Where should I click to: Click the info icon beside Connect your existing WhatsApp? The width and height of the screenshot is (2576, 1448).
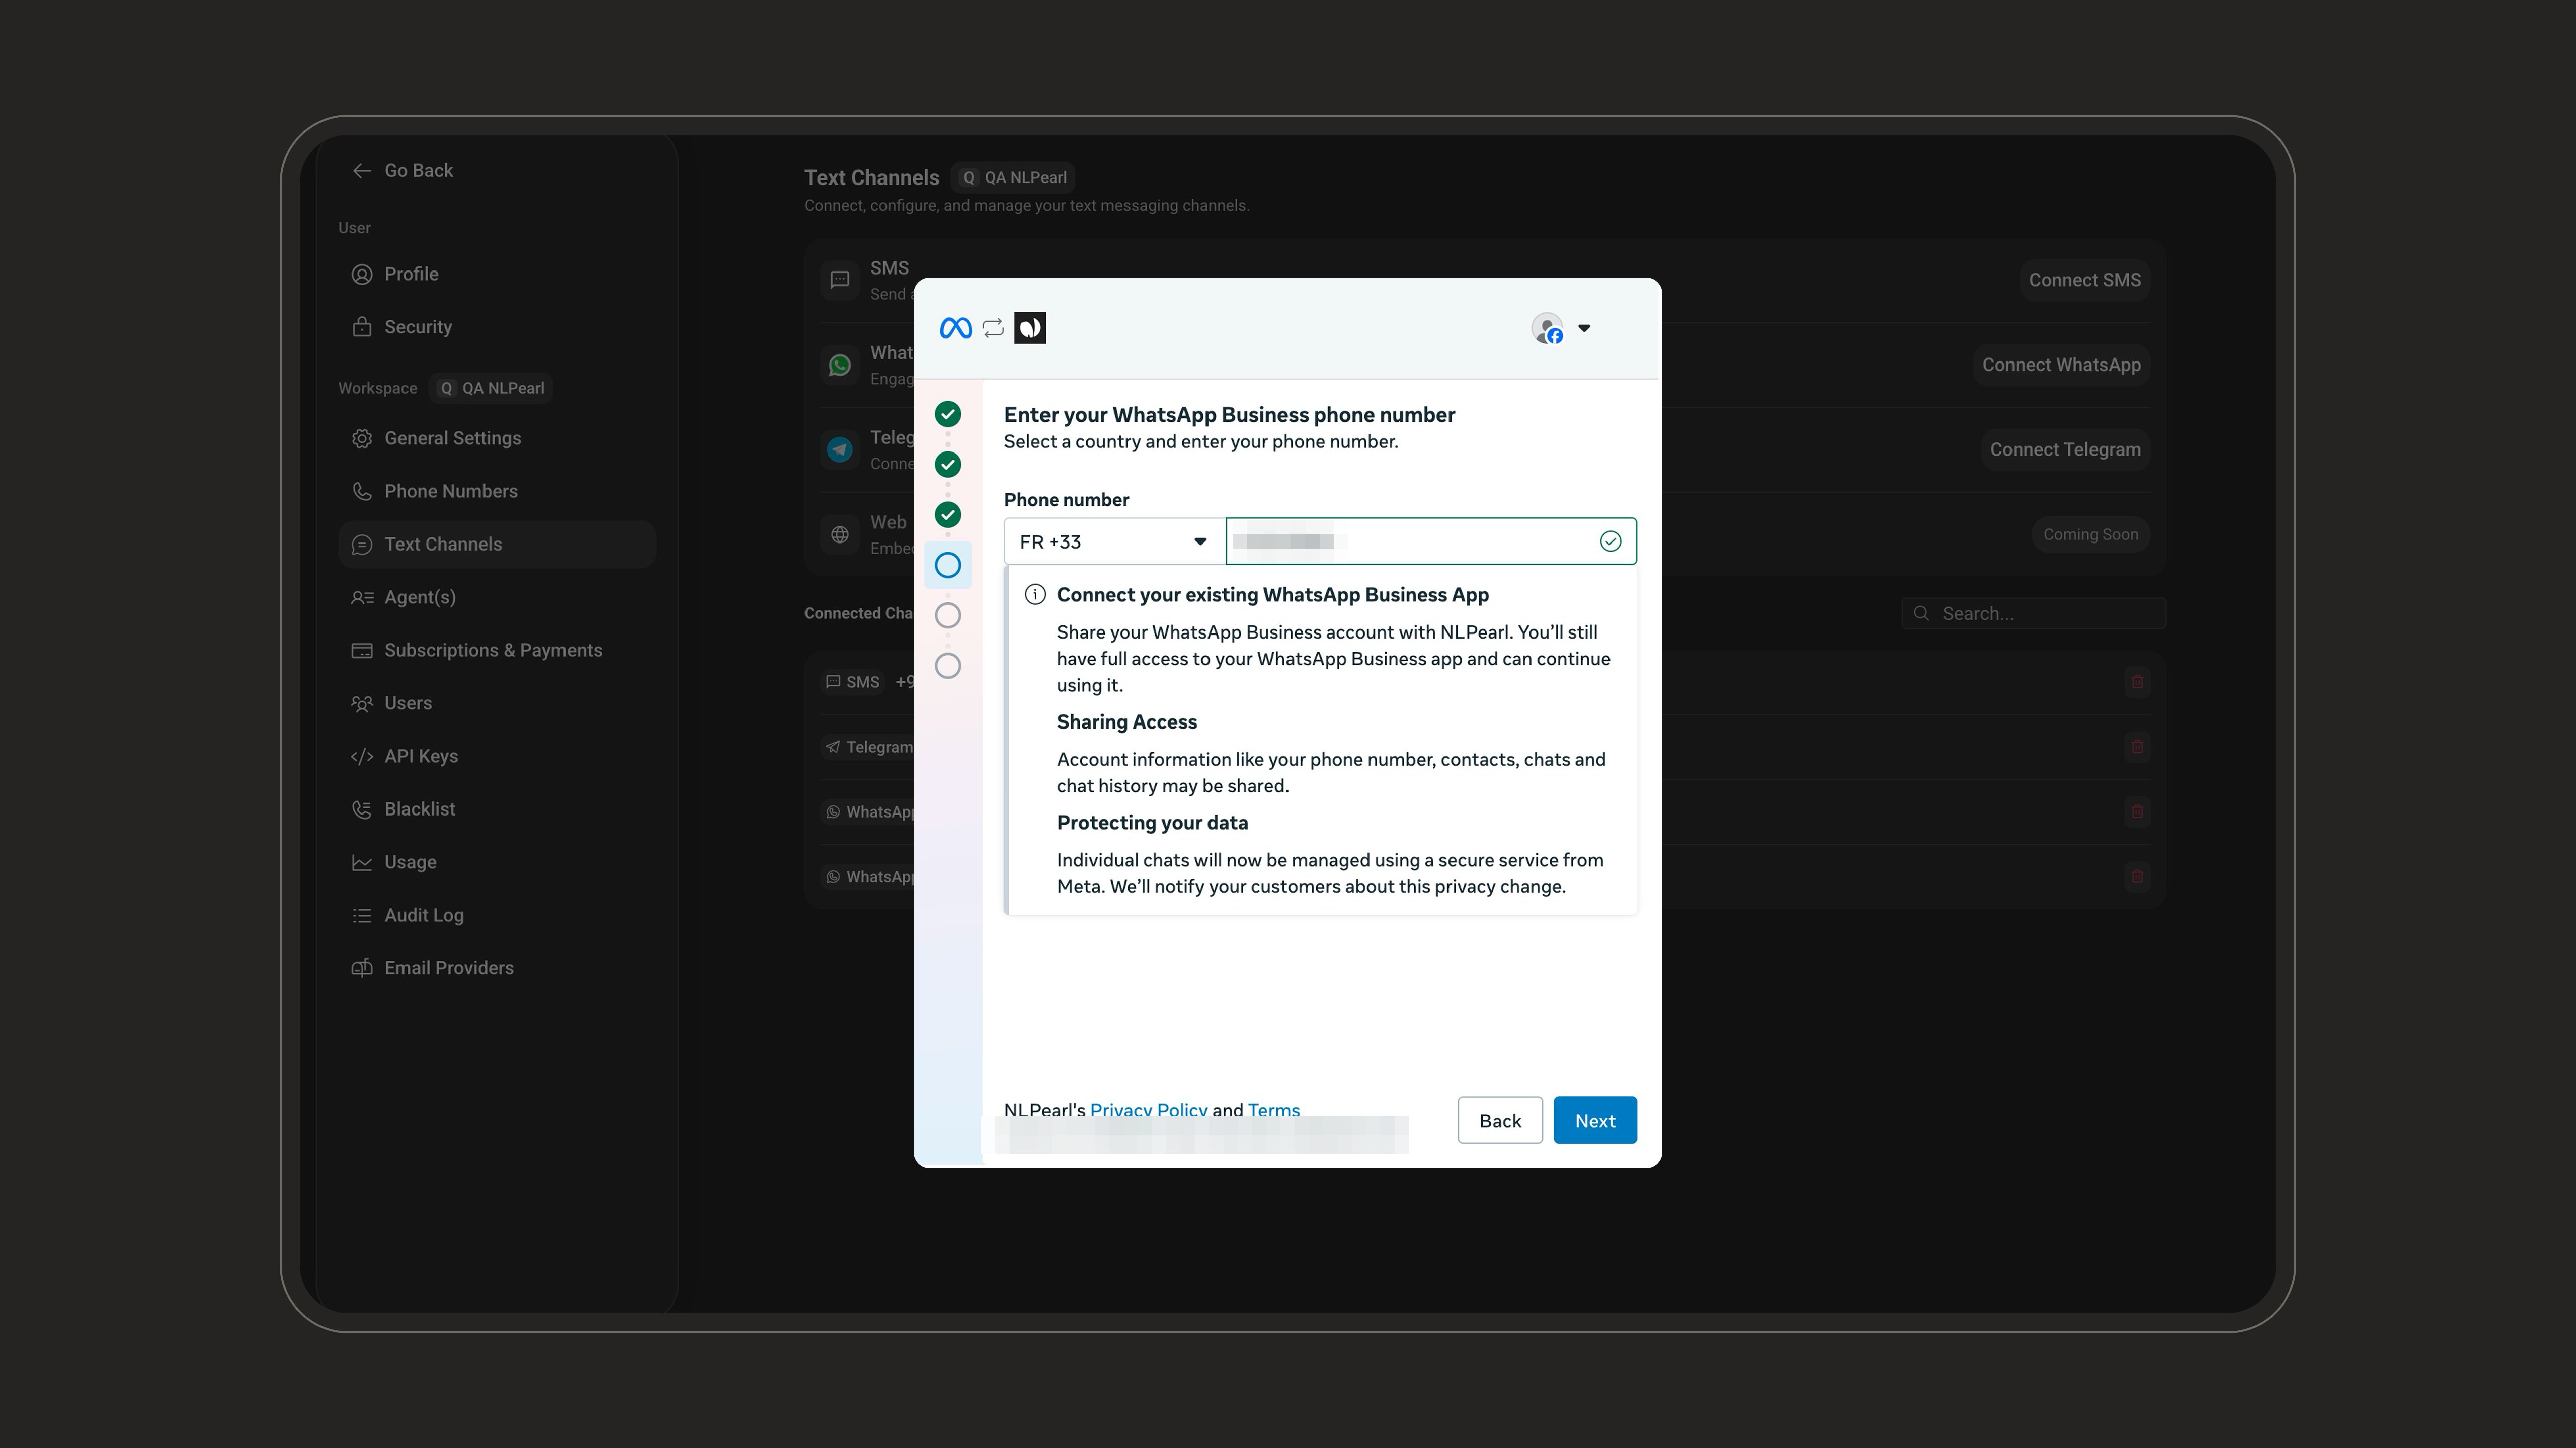click(1035, 595)
